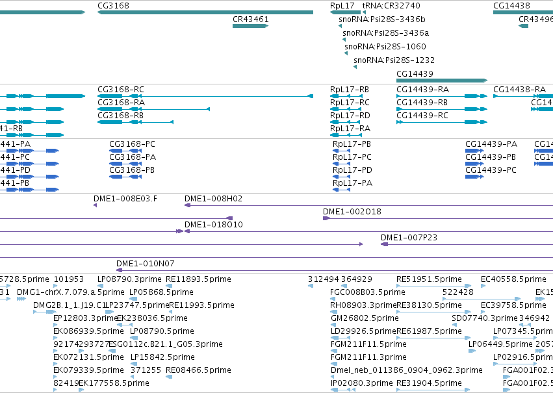
Task: Select EST EK086939.5prime label
Action: (x=89, y=332)
